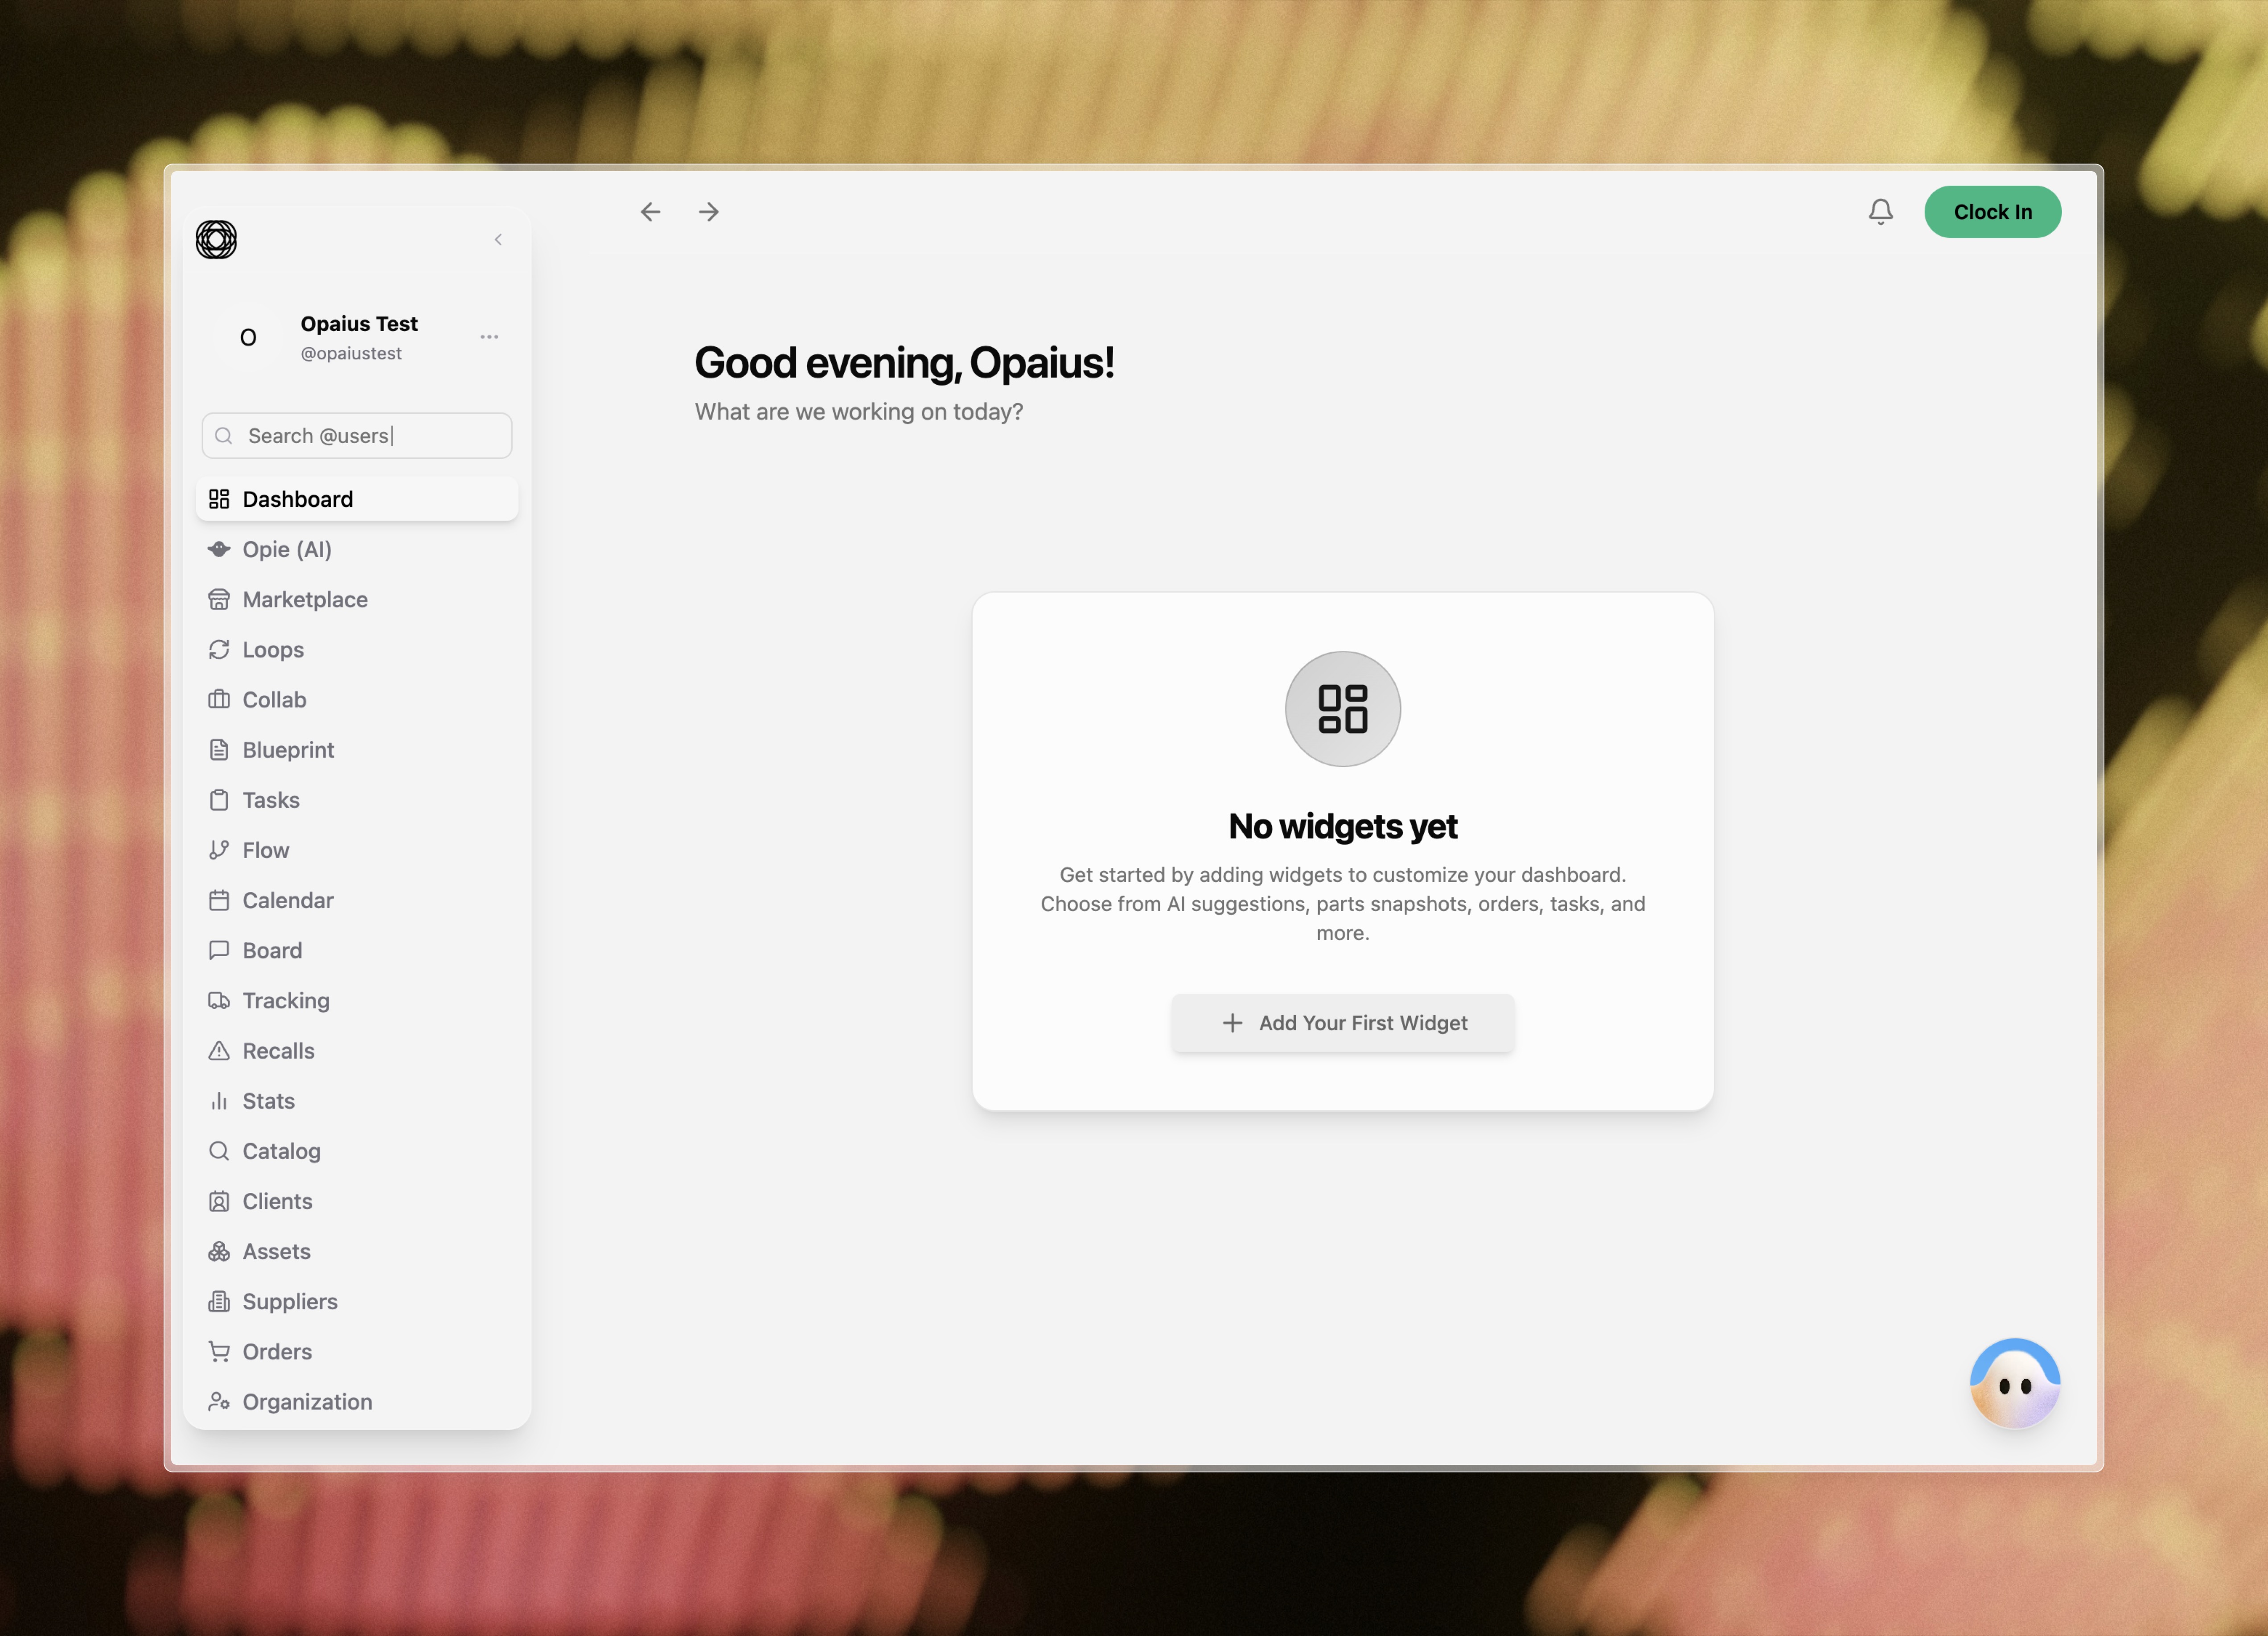Click Add Your First Widget
Viewport: 2268px width, 1636px height.
(x=1342, y=1023)
